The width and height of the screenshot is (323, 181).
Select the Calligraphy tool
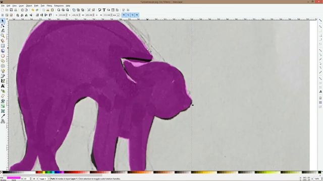point(3,81)
